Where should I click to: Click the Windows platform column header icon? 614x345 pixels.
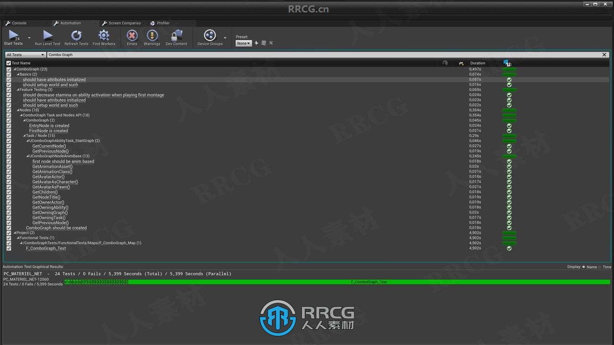click(x=507, y=63)
